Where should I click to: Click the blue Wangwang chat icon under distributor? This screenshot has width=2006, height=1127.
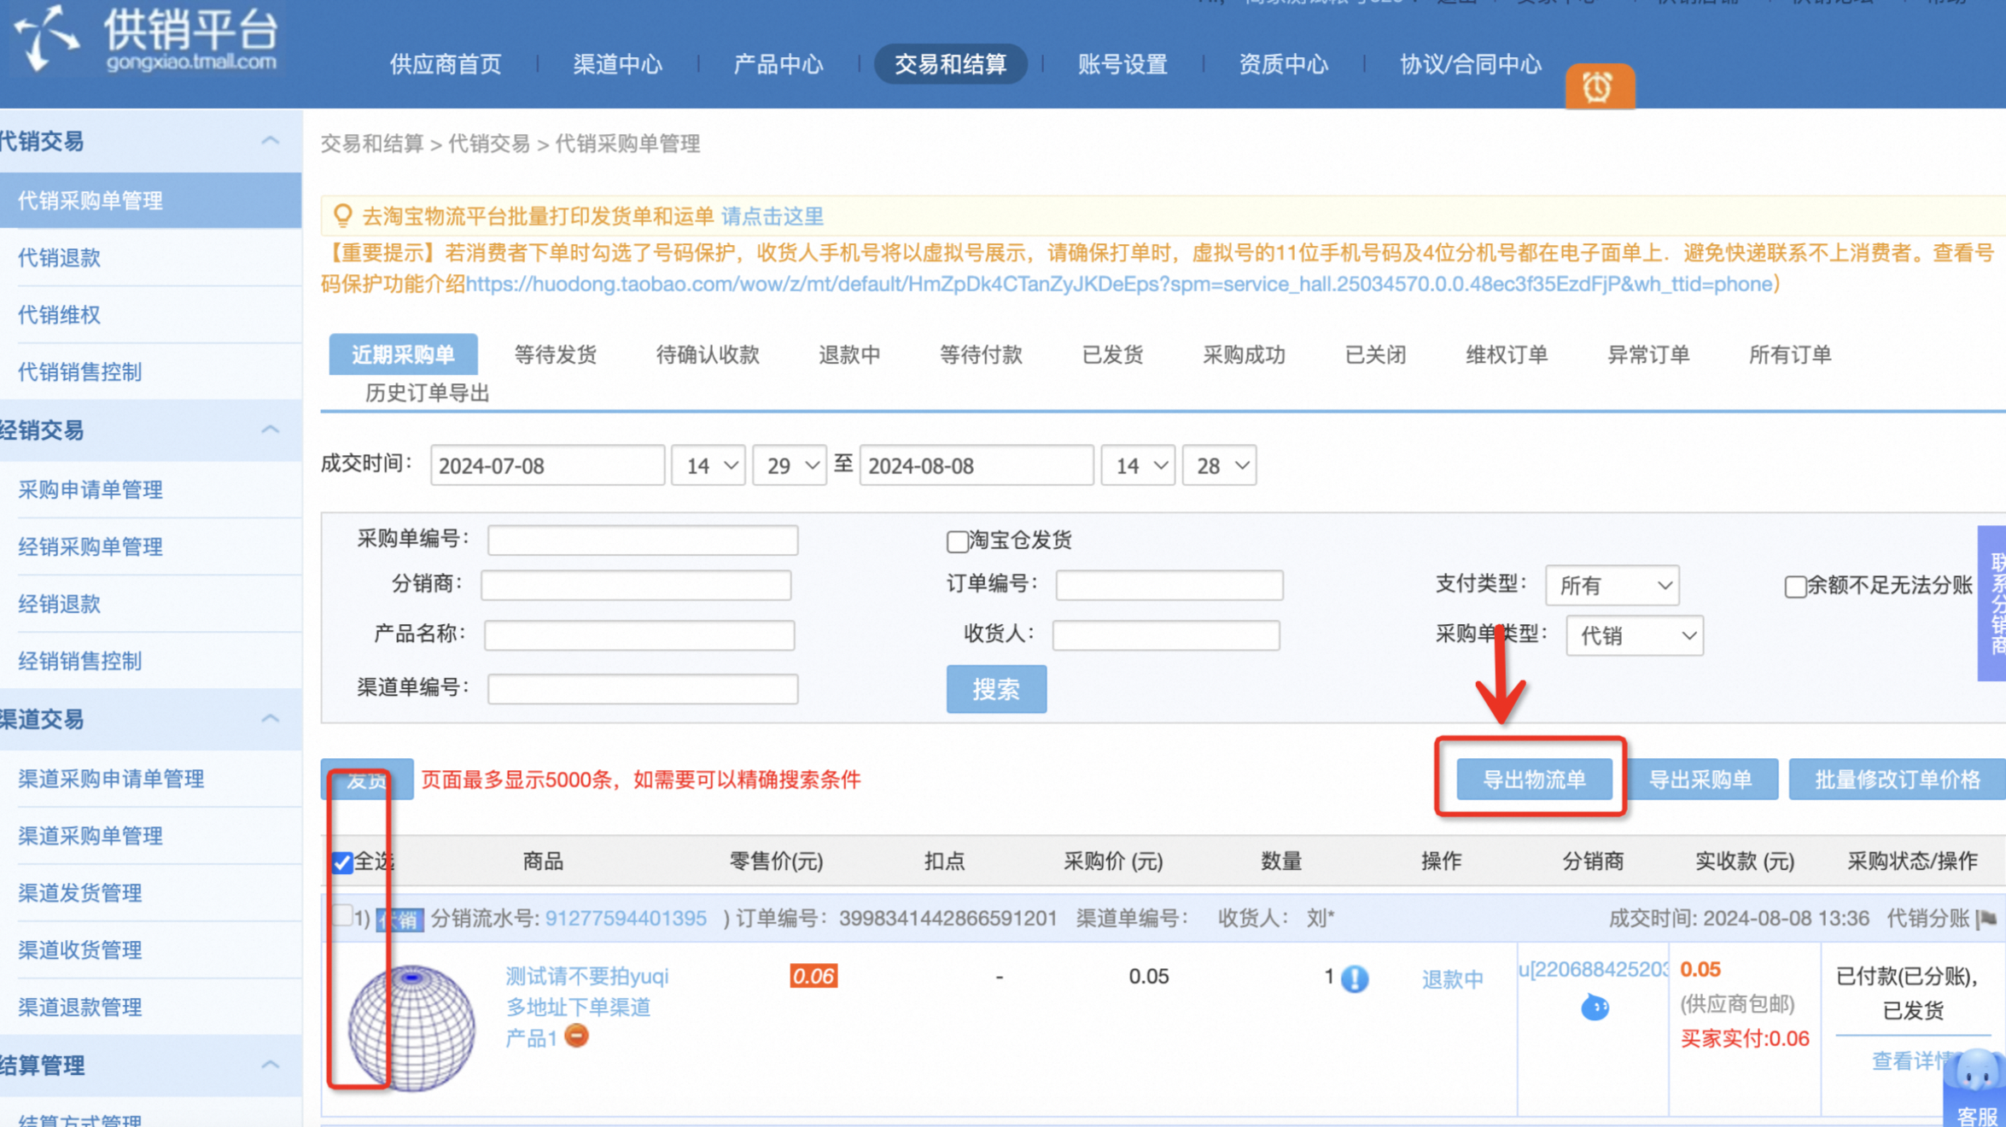coord(1594,1007)
